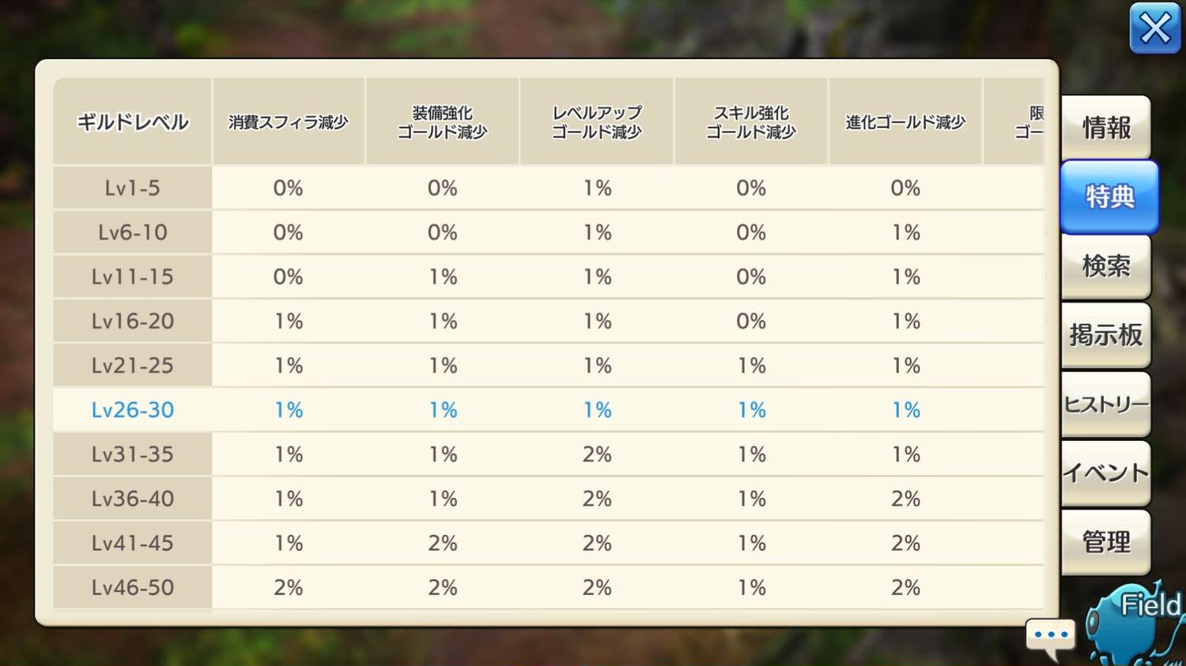Select the Lv46-50 row label
This screenshot has width=1186, height=666.
(133, 588)
